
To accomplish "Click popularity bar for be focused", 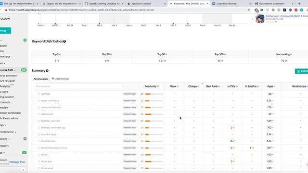I will tap(154, 114).
